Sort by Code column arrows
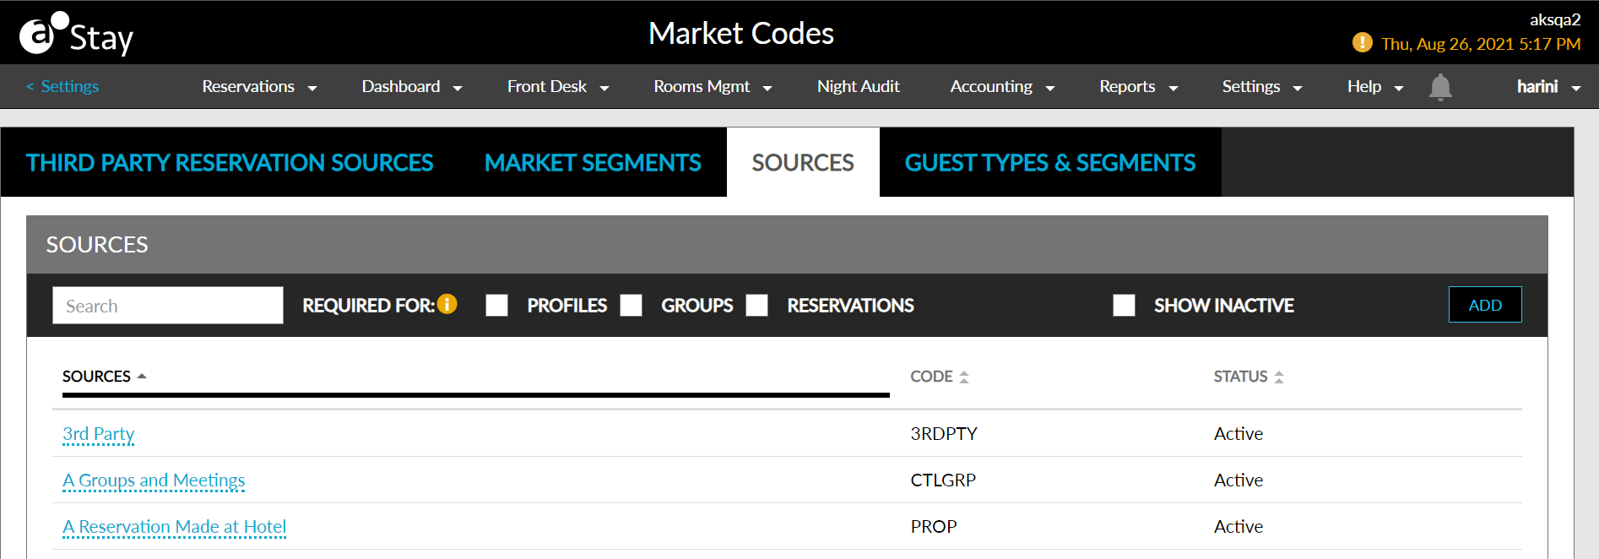The height and width of the screenshot is (559, 1599). 963,377
